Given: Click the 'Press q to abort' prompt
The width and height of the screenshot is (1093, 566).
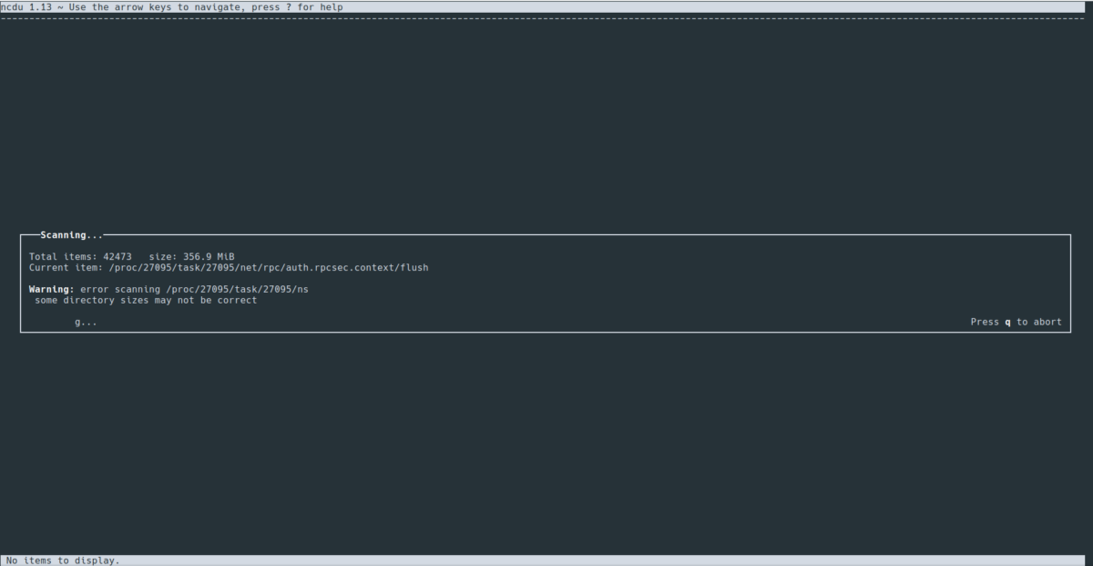Looking at the screenshot, I should [1016, 322].
